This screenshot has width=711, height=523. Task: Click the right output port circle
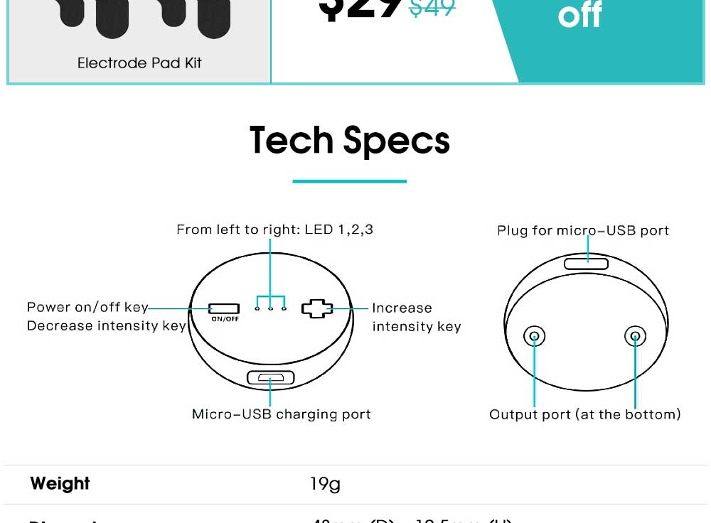[635, 336]
